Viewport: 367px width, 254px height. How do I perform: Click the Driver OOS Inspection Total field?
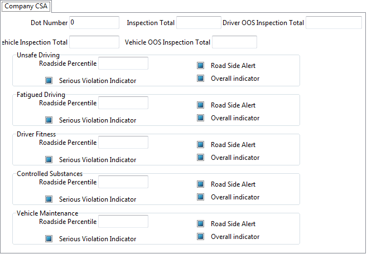click(x=334, y=23)
